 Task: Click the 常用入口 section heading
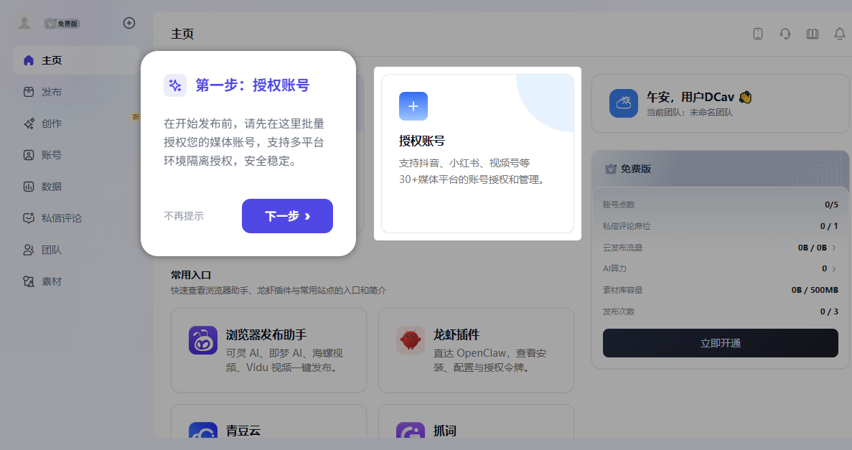[x=191, y=275]
